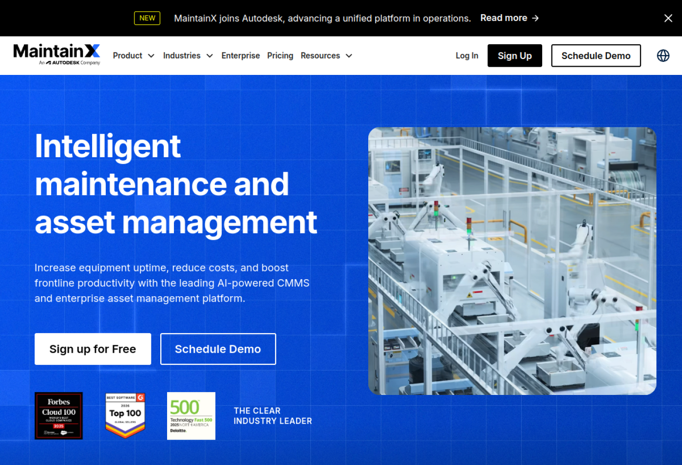Open the Industries nav item
Viewport: 682px width, 465px height.
[x=182, y=56]
